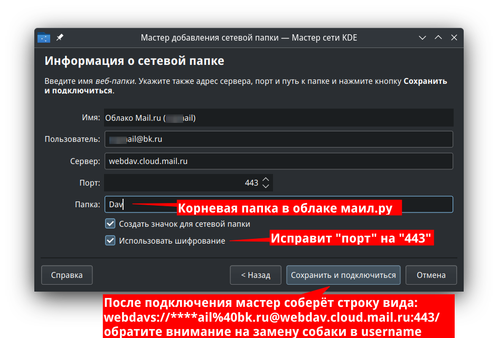Go back with the Назад button
Image resolution: width=498 pixels, height=338 pixels.
click(x=256, y=275)
